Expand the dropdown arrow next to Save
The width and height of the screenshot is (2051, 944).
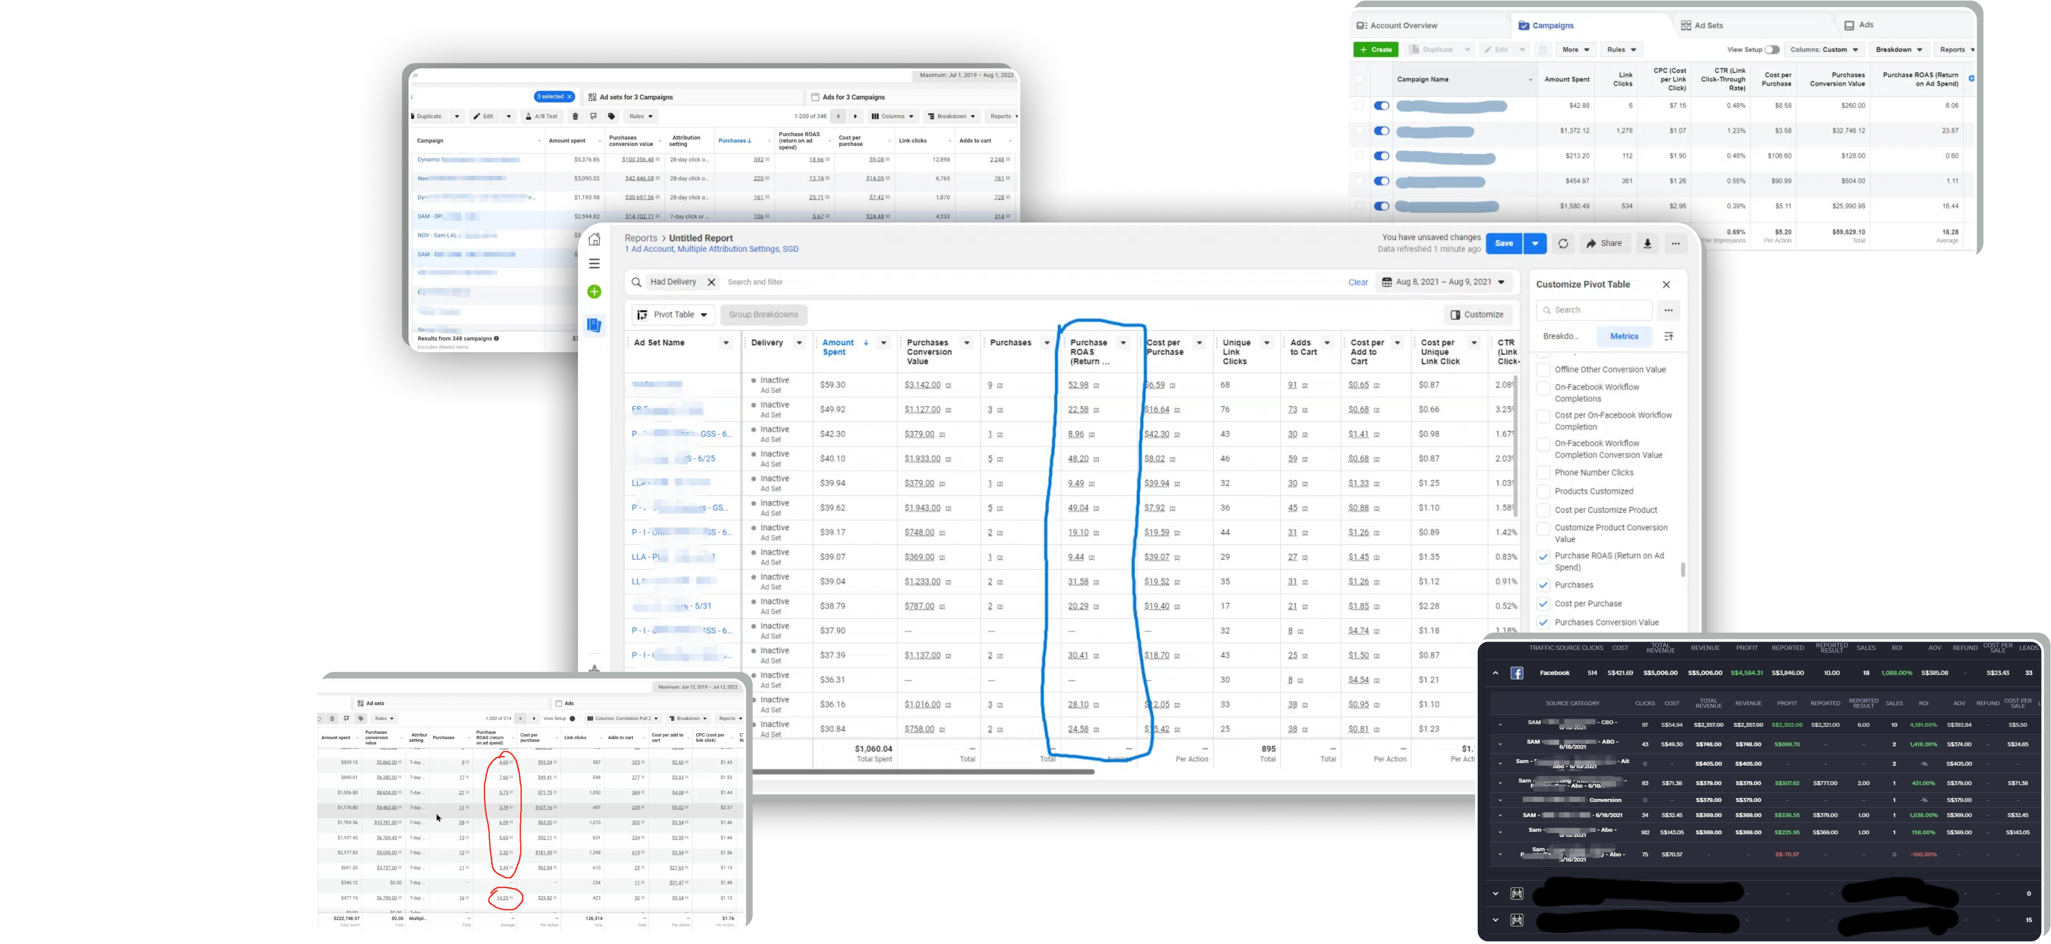click(1534, 243)
